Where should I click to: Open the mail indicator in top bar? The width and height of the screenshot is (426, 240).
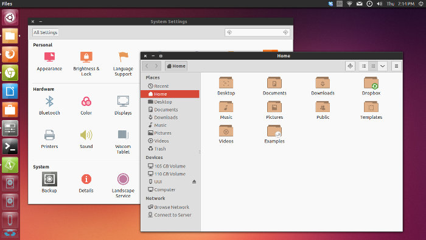point(360,4)
